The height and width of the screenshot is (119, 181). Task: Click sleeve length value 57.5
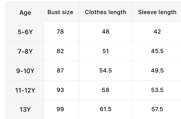coord(157,109)
